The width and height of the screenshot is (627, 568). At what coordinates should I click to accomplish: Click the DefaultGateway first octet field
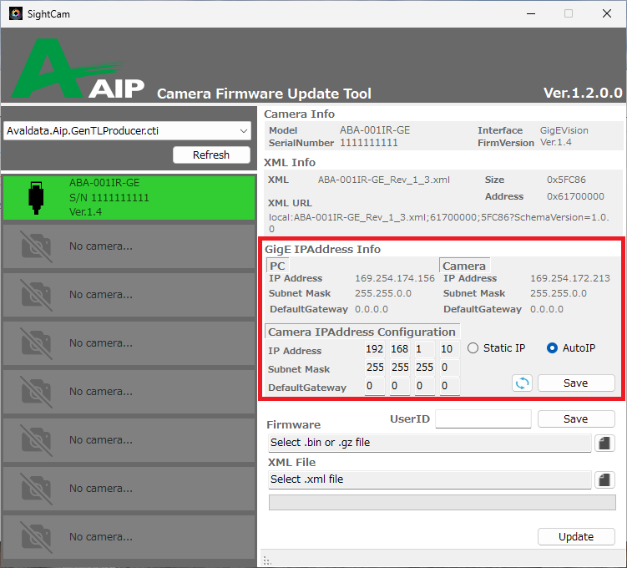[375, 386]
